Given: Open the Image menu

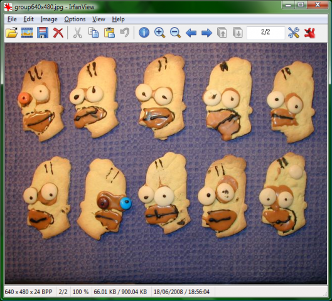Looking at the screenshot, I should click(49, 19).
